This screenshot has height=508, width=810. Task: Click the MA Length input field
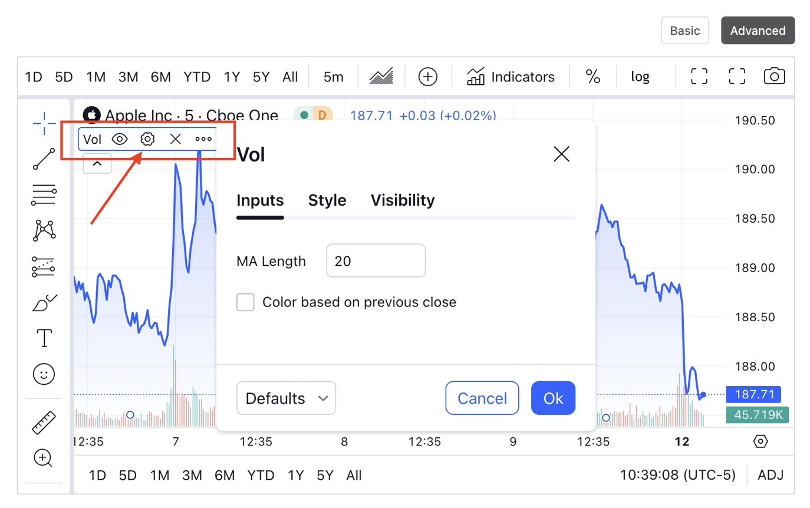(x=376, y=260)
